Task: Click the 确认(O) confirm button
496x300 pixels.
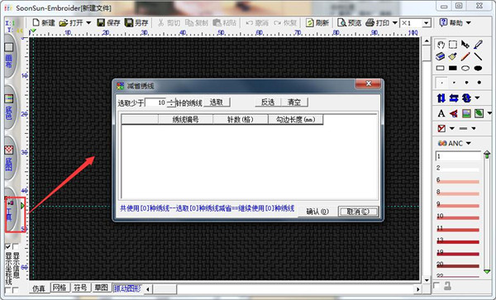Action: point(317,212)
